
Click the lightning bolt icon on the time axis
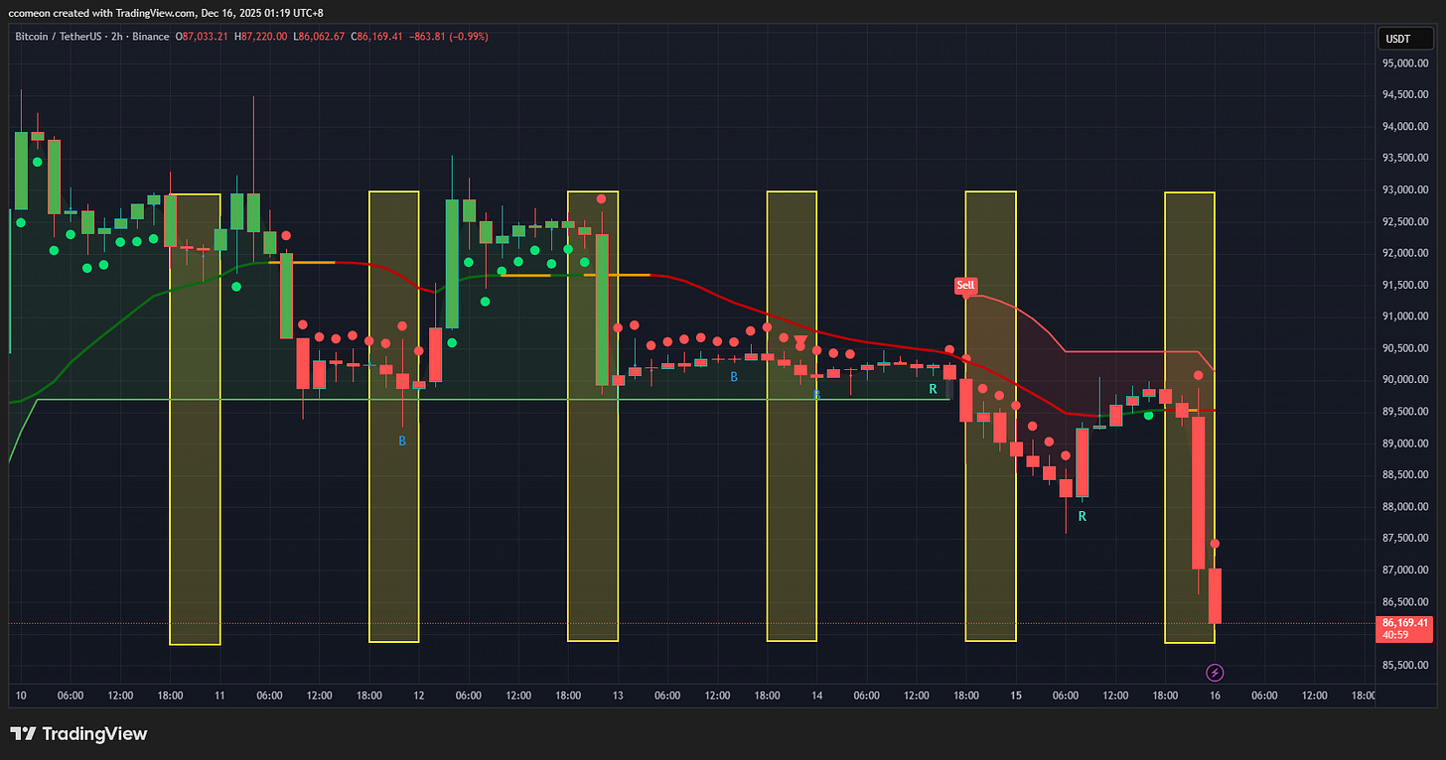(x=1215, y=673)
